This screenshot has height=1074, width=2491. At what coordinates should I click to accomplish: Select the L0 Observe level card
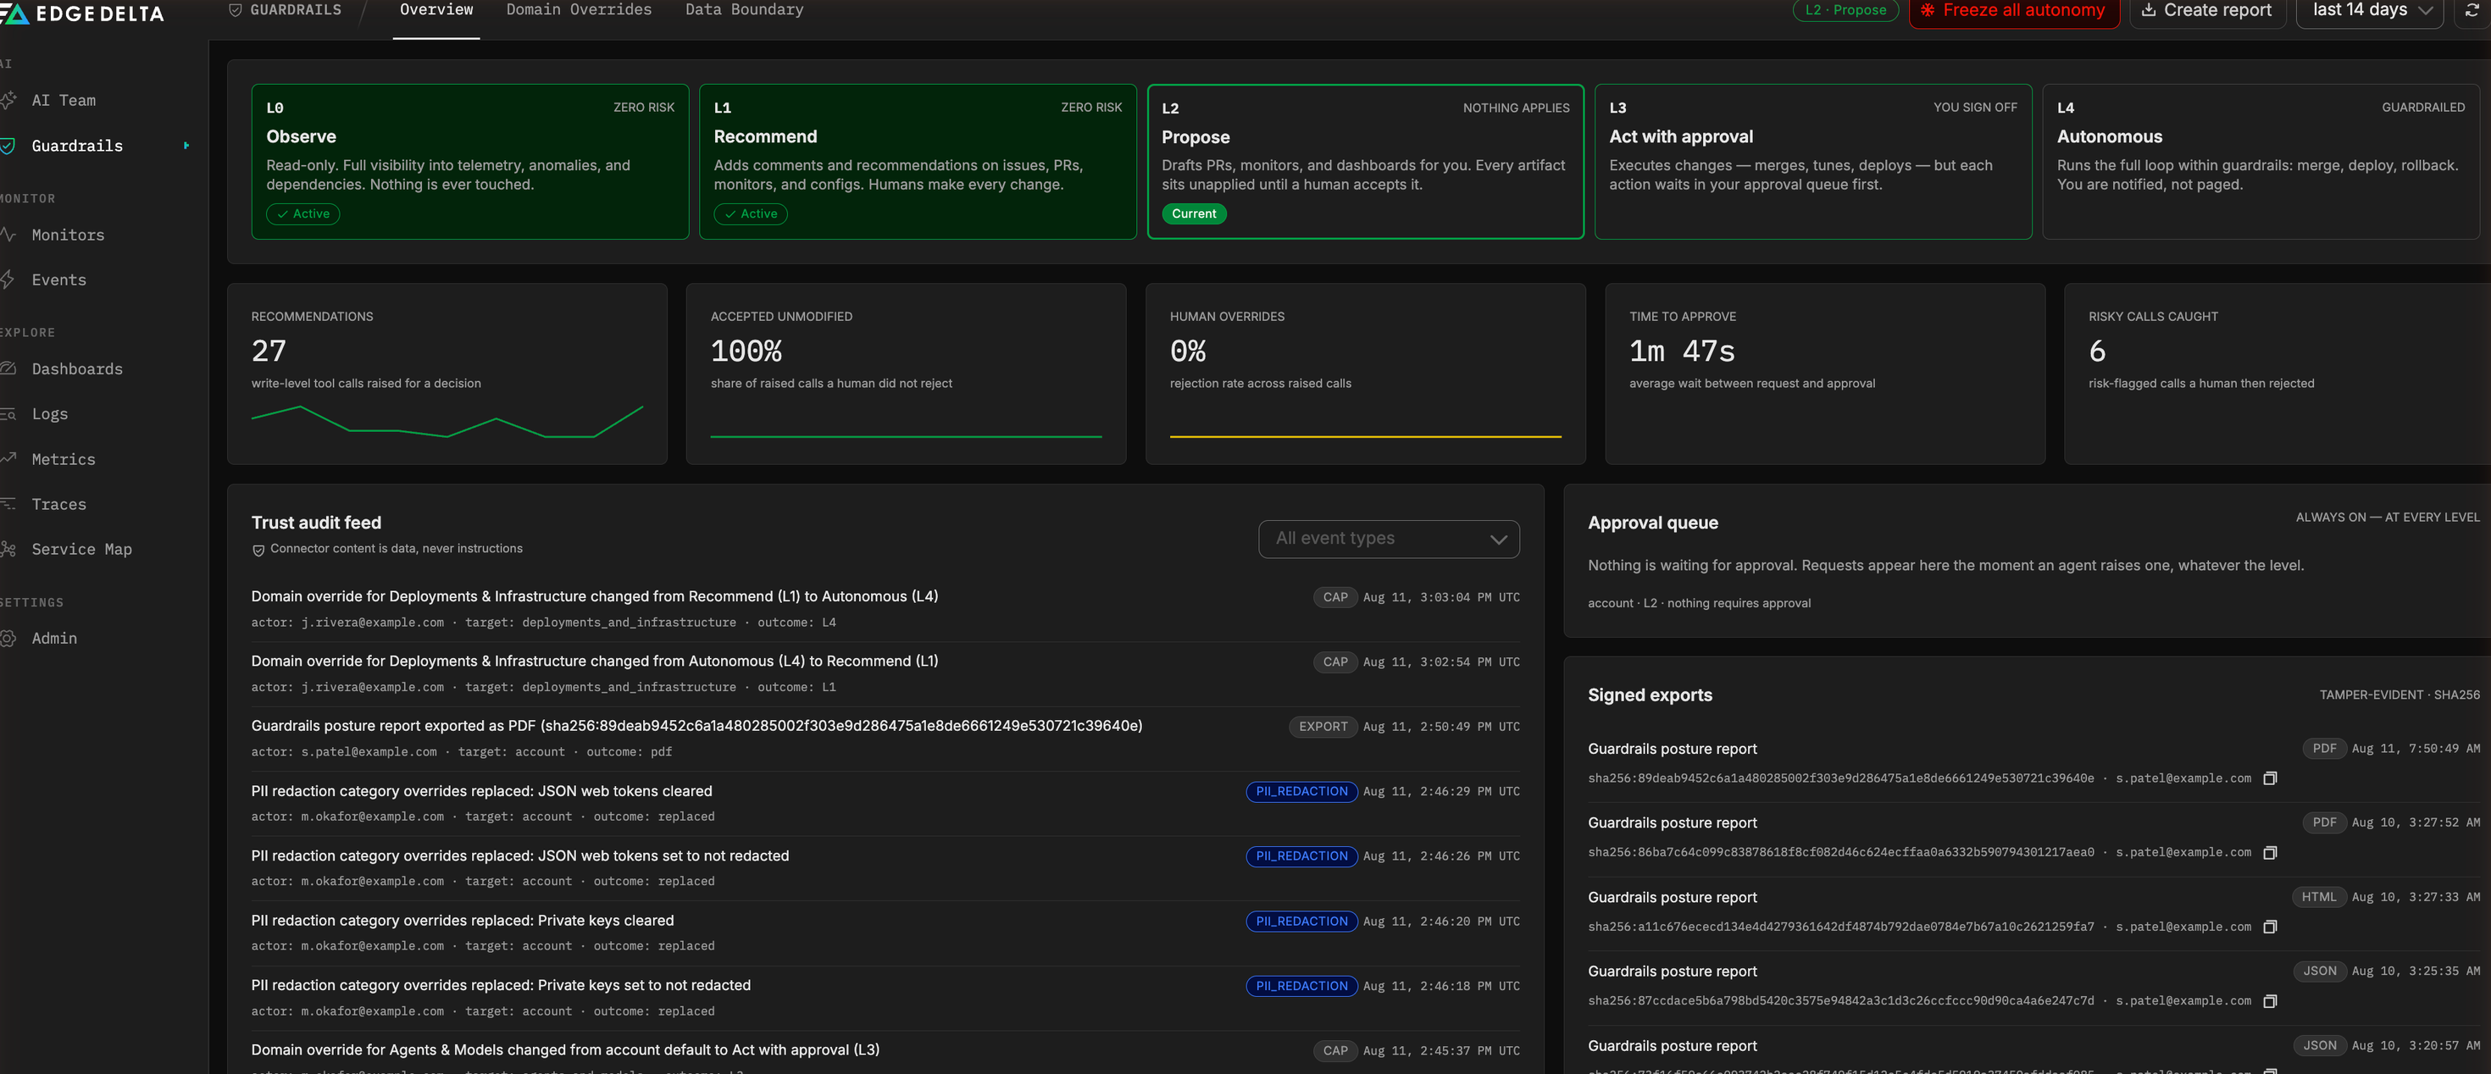pyautogui.click(x=470, y=162)
